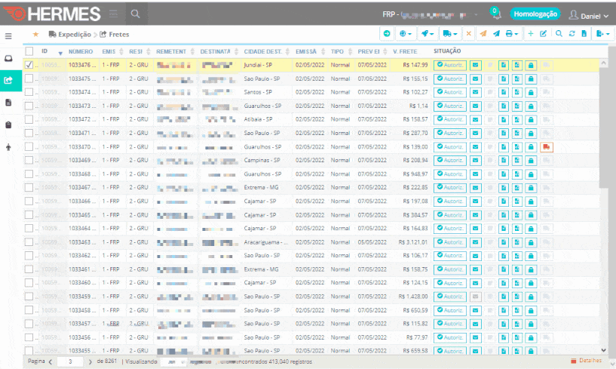The width and height of the screenshot is (616, 369).
Task: Uncheck the checkbox for row 1033476
Action: click(x=29, y=65)
